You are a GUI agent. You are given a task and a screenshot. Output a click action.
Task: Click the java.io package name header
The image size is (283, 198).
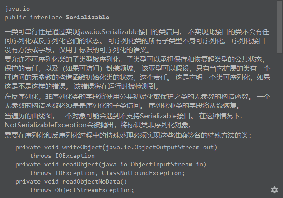pyautogui.click(x=17, y=9)
